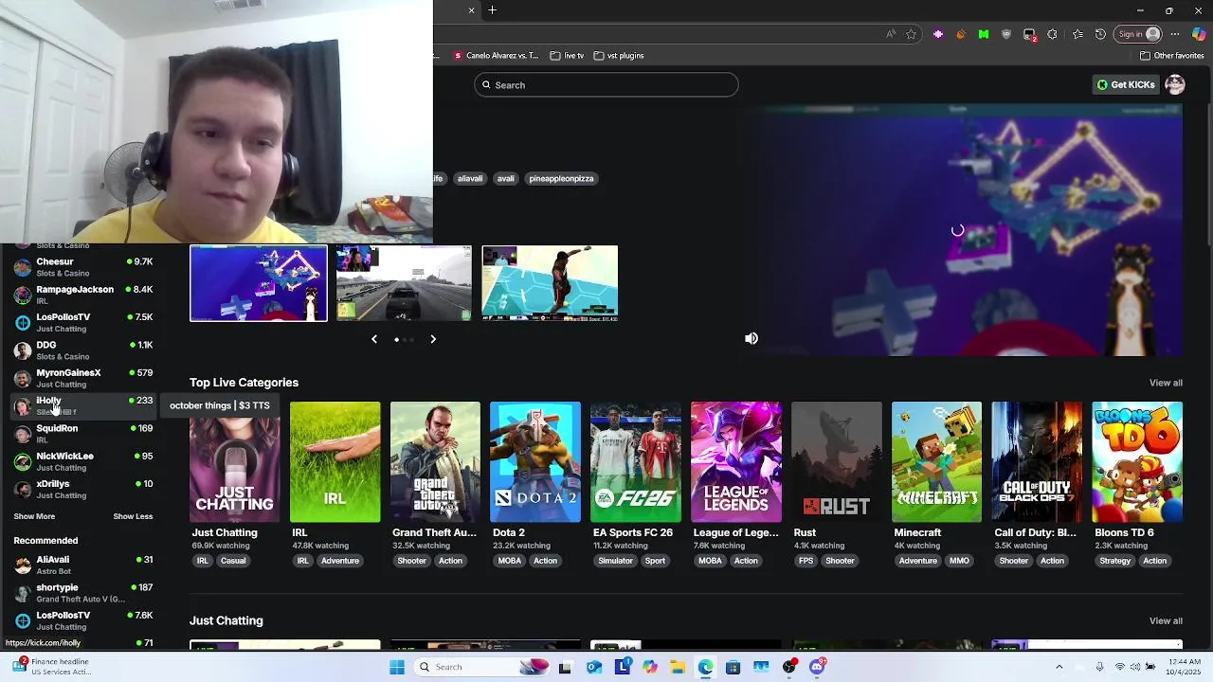Select the teal runner stream thumbnail
The width and height of the screenshot is (1213, 682).
tap(550, 283)
